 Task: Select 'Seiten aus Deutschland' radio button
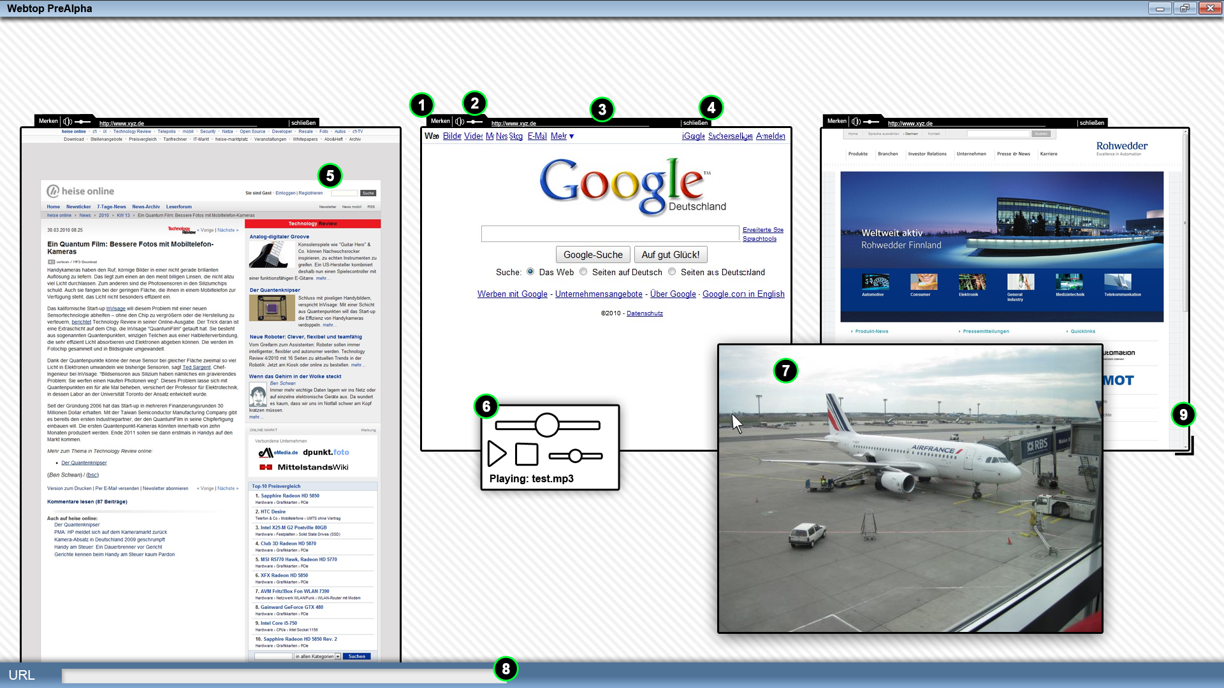click(672, 272)
